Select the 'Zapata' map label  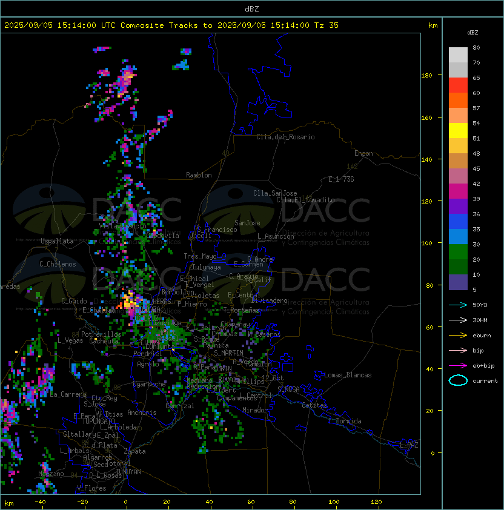click(134, 451)
